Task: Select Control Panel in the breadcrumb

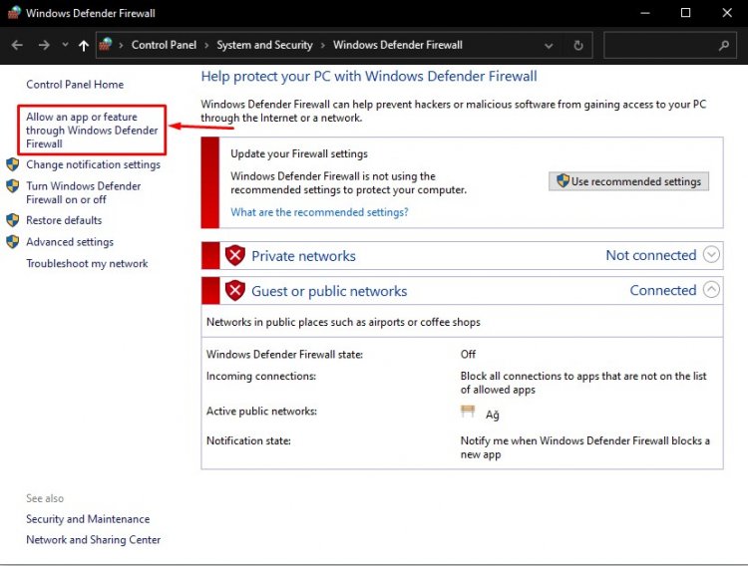Action: click(x=164, y=45)
